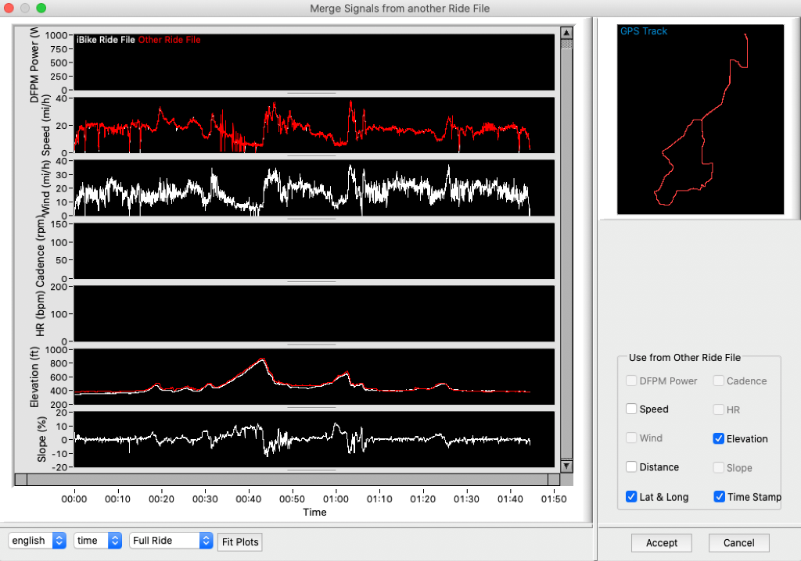Toggle the Lat & Long checkbox

(x=631, y=497)
